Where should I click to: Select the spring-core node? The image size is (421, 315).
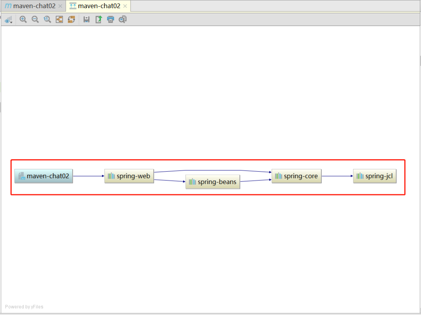[296, 176]
